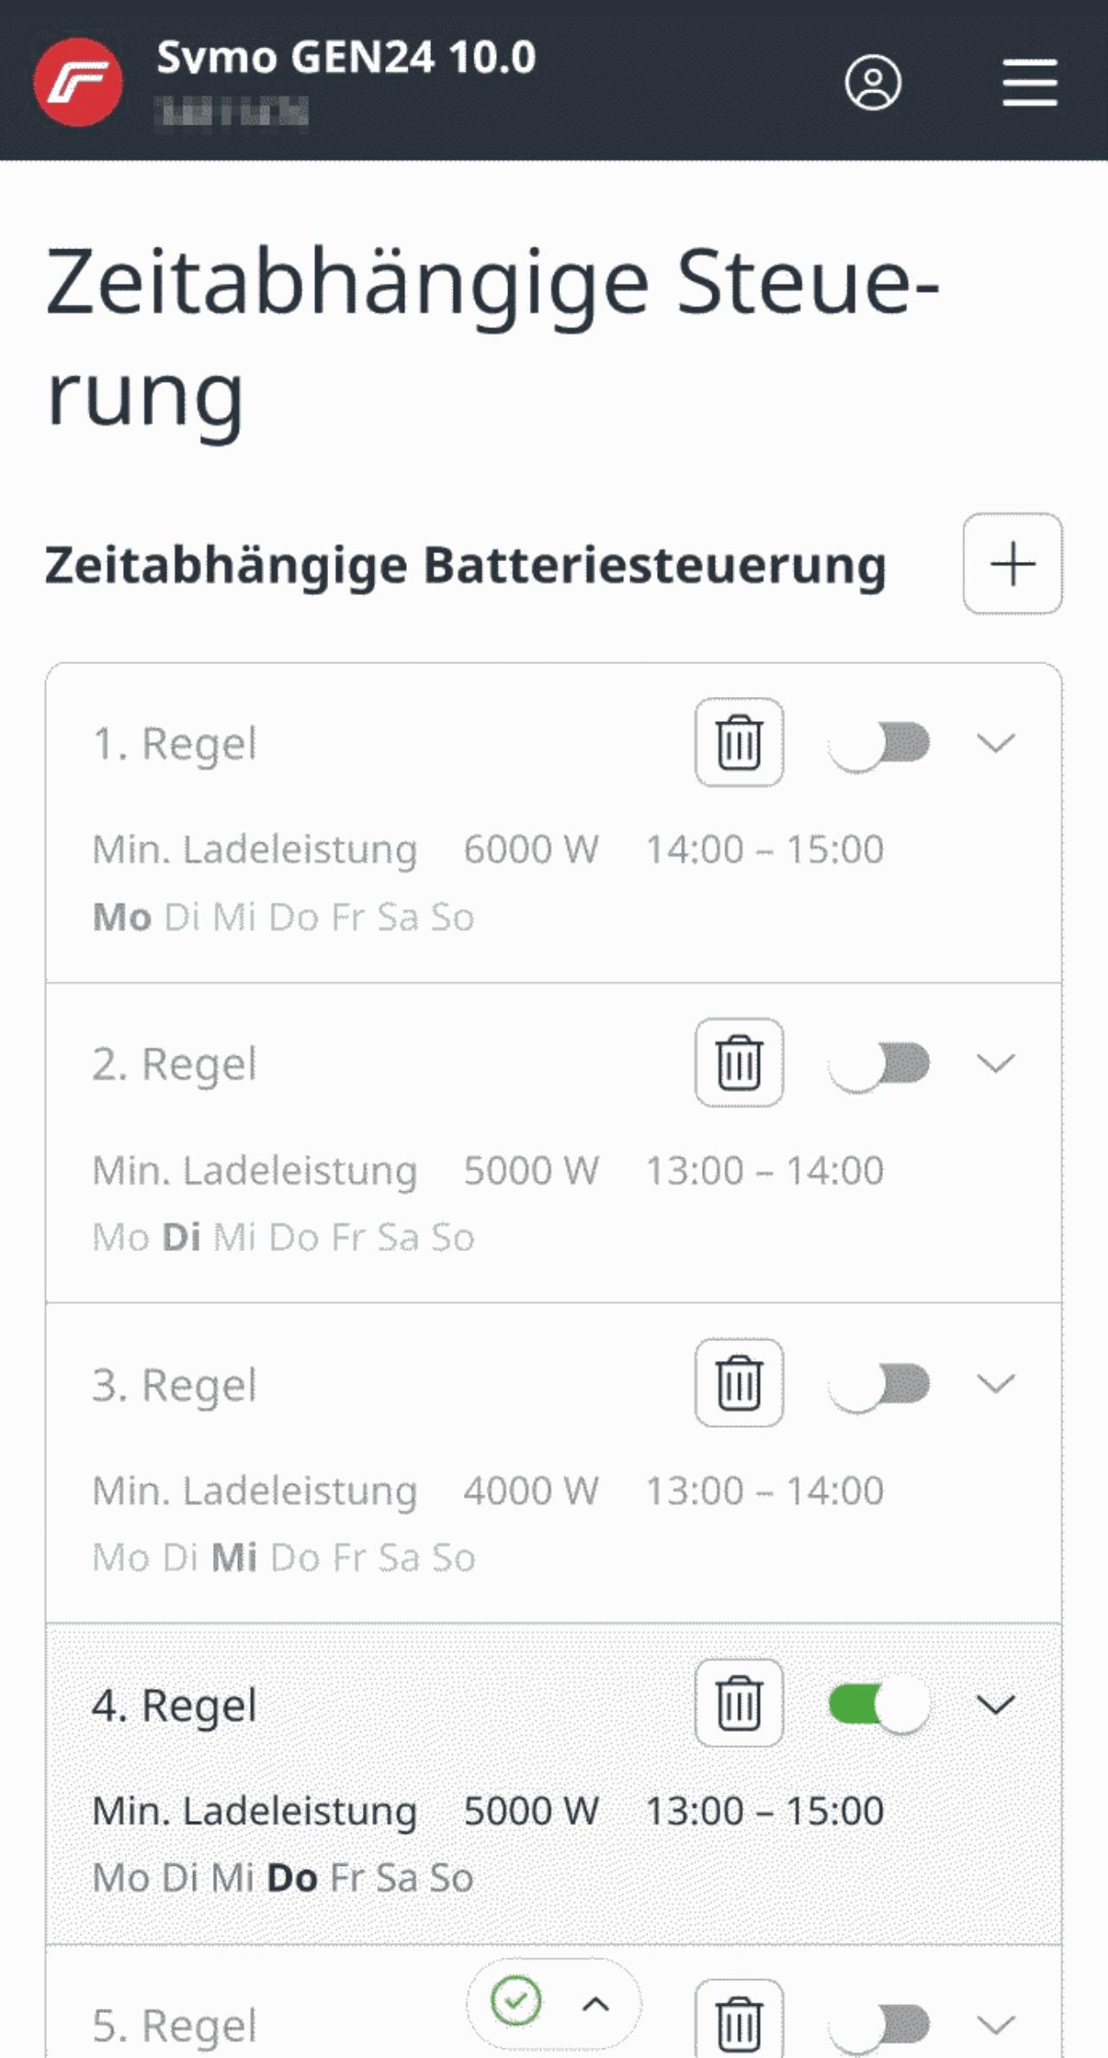Expand the 3. Regel details chevron
1108x2058 pixels.
click(995, 1384)
